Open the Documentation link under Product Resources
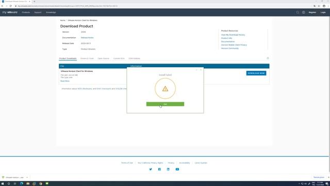The width and height of the screenshot is (330, 186). tap(228, 41)
